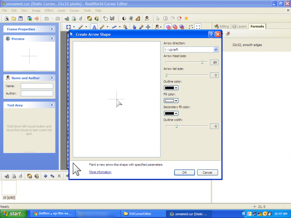Viewport: 291px width, 218px height.
Task: Click the Outline width slider thumb
Action: [177, 126]
